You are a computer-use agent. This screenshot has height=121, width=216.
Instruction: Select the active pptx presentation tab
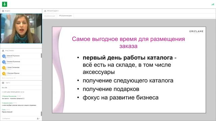65,16
